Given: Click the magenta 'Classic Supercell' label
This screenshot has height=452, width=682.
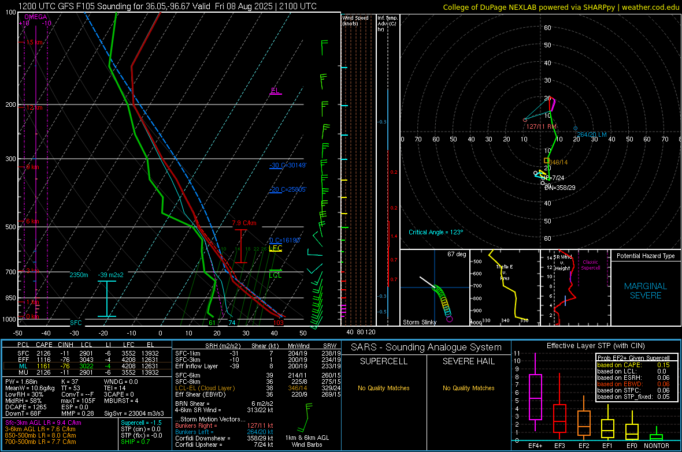Looking at the screenshot, I should coord(591,265).
